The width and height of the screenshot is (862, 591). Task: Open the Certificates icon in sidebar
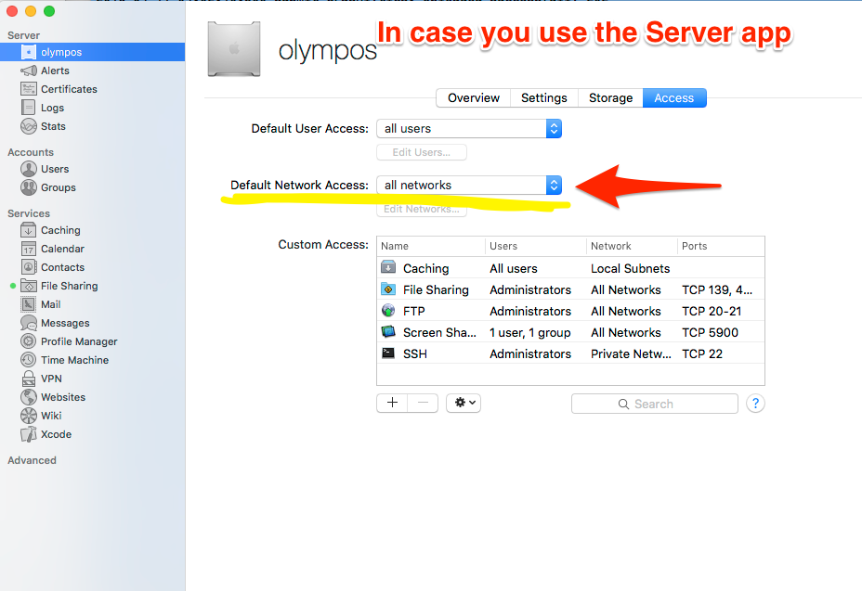tap(29, 89)
